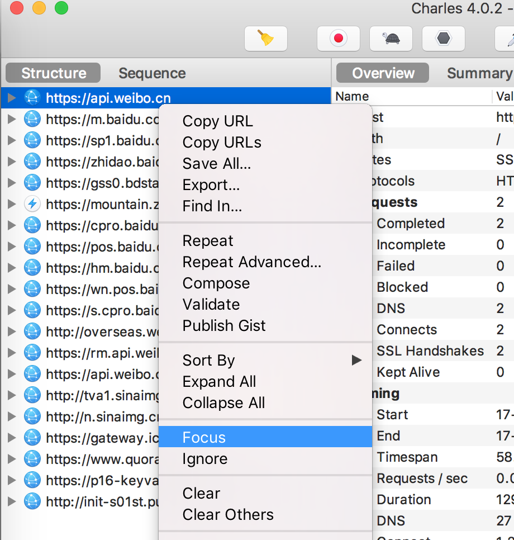The height and width of the screenshot is (540, 514).
Task: Click the Name column header
Action: (412, 96)
